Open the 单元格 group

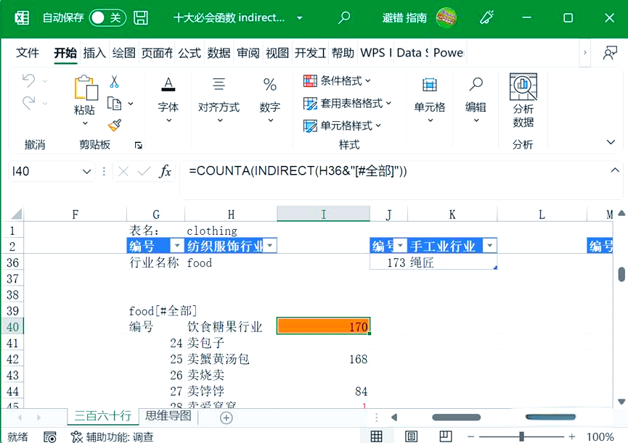429,100
